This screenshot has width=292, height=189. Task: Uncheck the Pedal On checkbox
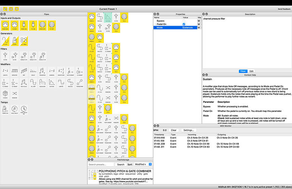point(184,24)
